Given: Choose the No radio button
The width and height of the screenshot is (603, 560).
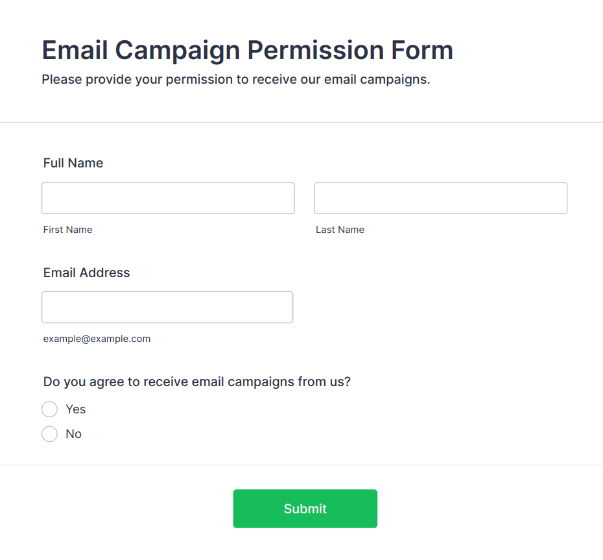Looking at the screenshot, I should (50, 434).
